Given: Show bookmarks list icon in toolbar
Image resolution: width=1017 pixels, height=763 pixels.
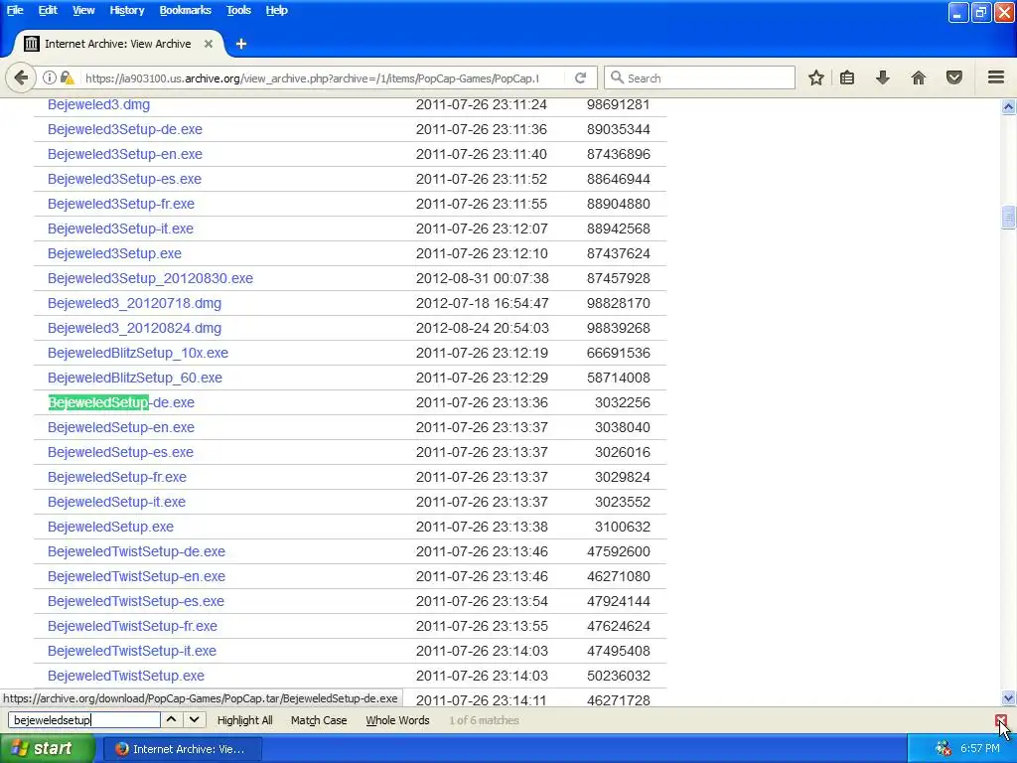Looking at the screenshot, I should coord(847,77).
